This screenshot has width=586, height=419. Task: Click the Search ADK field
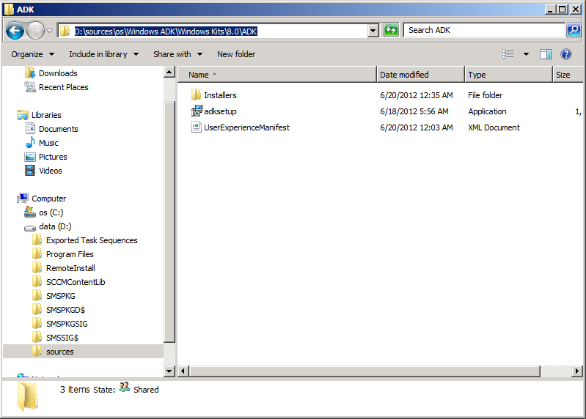484,30
